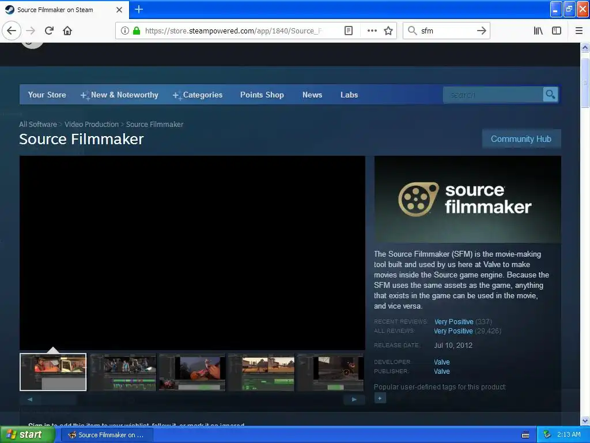Click the Steam store search magnifier button
Screen dimensions: 590x443
click(x=550, y=94)
